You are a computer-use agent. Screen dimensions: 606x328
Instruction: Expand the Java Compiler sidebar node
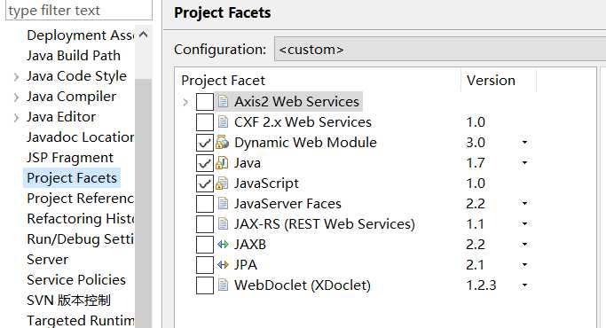(x=16, y=97)
